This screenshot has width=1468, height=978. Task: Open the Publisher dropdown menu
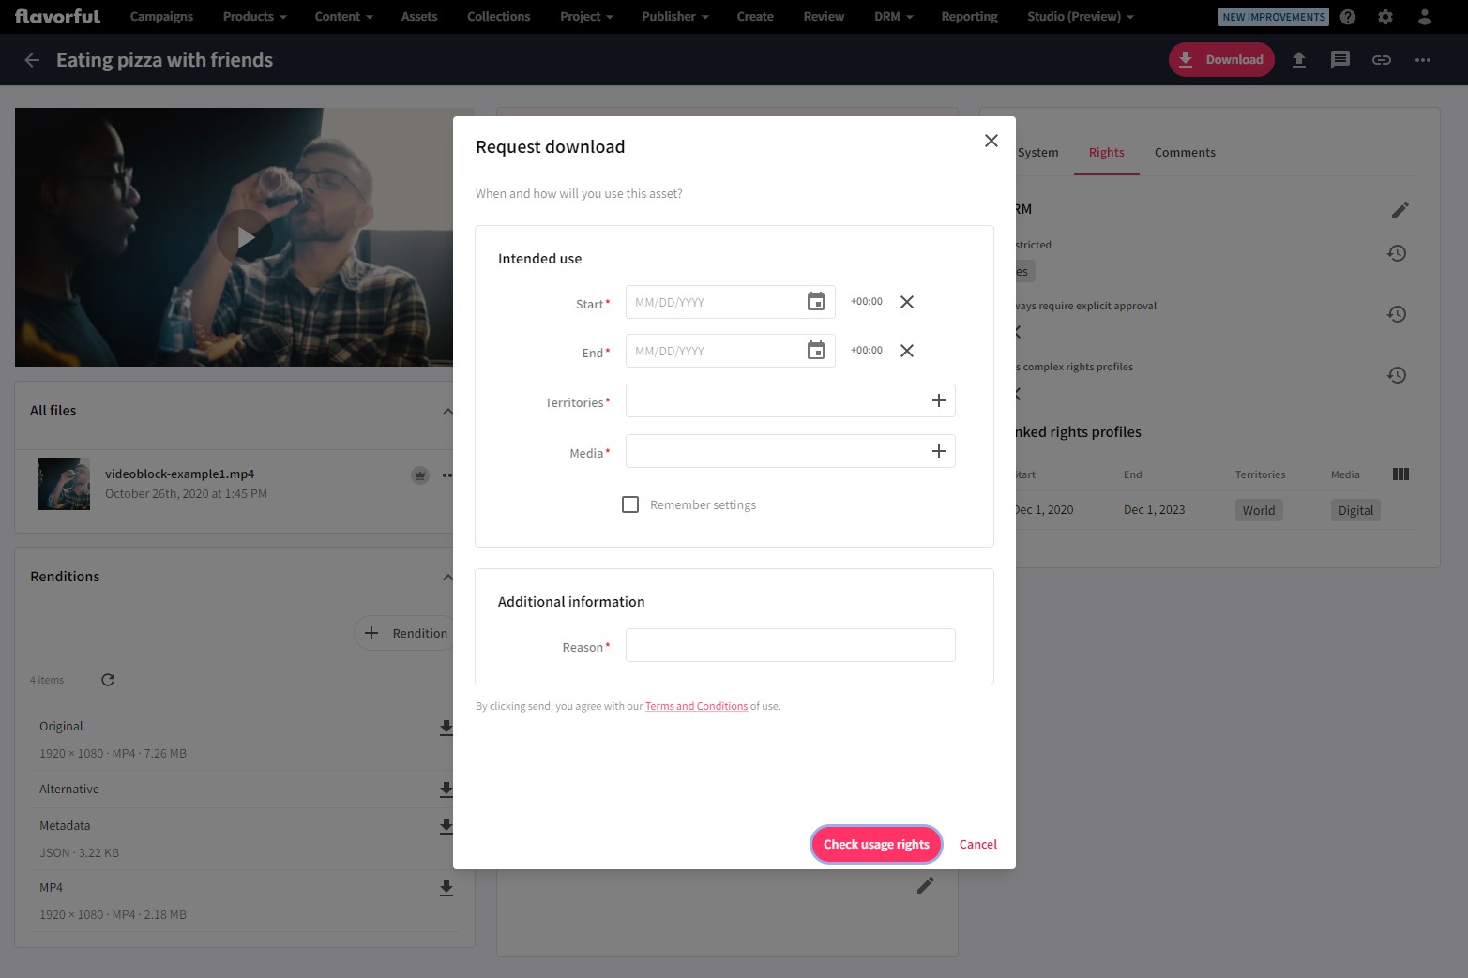[x=674, y=17]
